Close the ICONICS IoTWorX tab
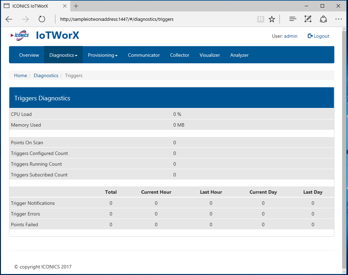This screenshot has width=348, height=275. click(x=65, y=6)
